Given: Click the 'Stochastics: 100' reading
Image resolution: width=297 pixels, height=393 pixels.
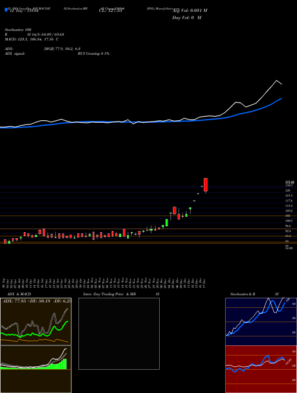Looking at the screenshot, I should click(x=18, y=30).
